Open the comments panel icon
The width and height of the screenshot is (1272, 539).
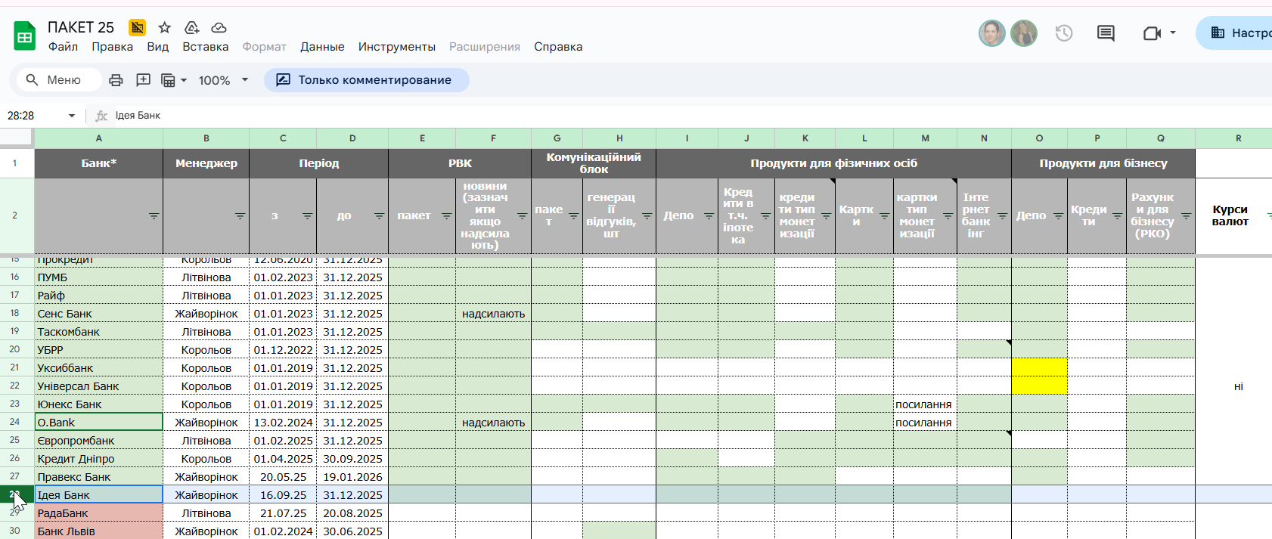pyautogui.click(x=1106, y=33)
